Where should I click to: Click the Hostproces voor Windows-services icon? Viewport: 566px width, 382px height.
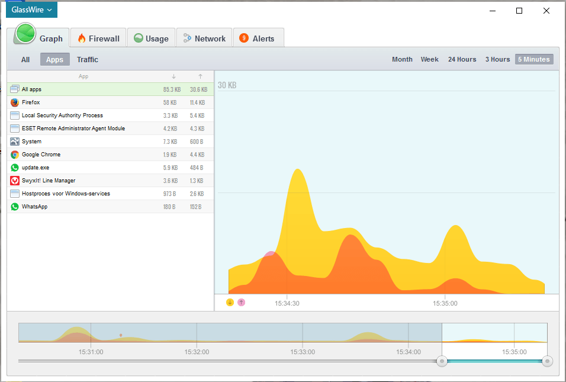coord(15,194)
